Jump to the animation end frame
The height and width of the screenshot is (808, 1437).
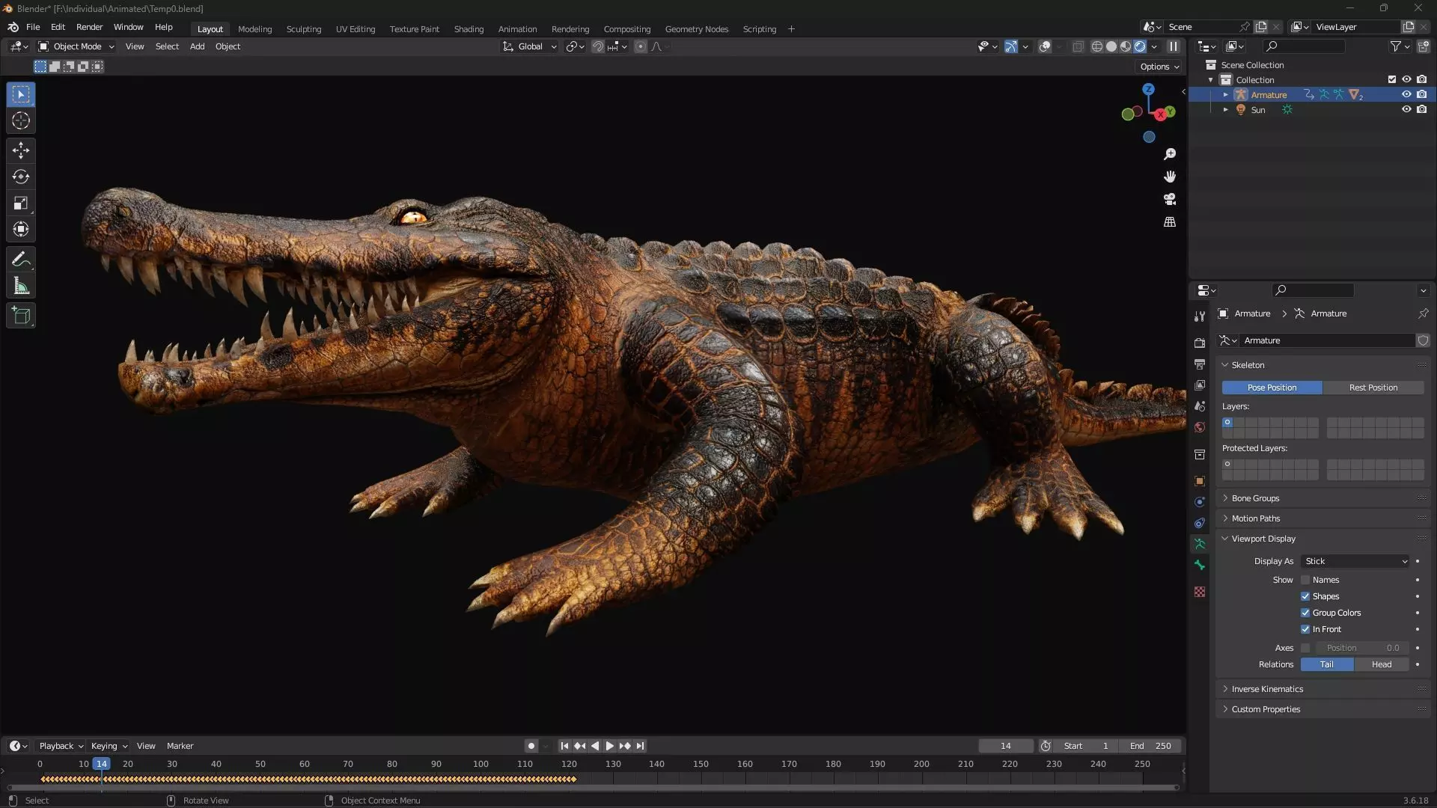point(640,746)
